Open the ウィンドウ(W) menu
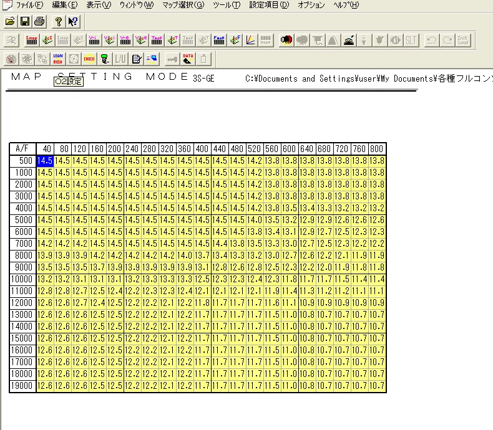493x430 pixels. 137,5
